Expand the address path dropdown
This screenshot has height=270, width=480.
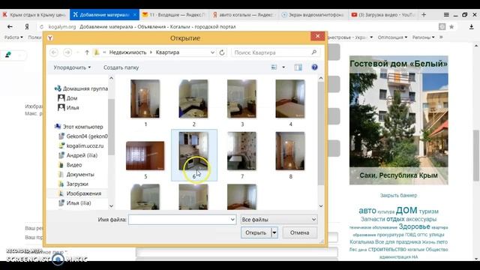(x=212, y=52)
